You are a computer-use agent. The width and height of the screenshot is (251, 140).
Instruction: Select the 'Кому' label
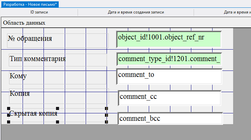[x=18, y=76]
